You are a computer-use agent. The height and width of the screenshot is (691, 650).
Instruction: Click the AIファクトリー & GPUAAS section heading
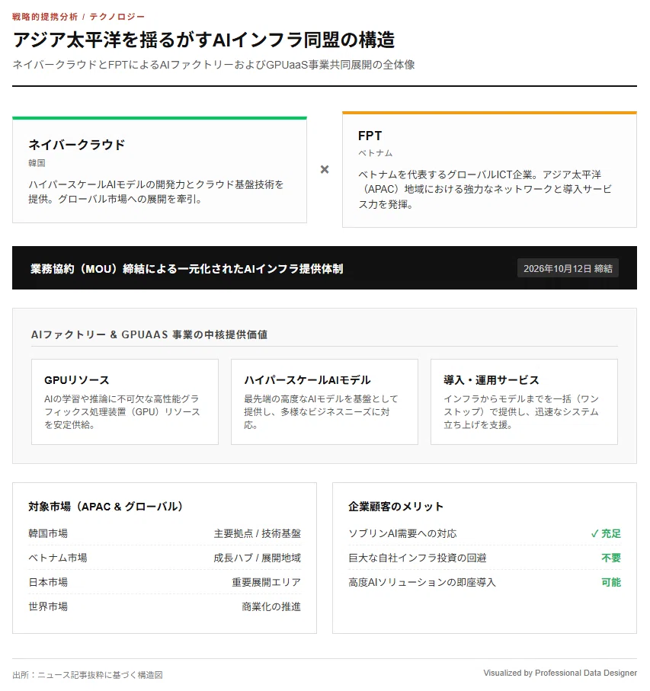(149, 334)
